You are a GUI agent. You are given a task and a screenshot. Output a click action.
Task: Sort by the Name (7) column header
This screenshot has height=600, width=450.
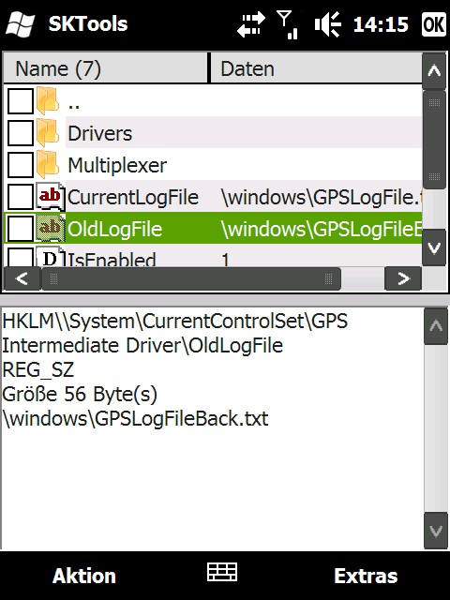click(106, 68)
